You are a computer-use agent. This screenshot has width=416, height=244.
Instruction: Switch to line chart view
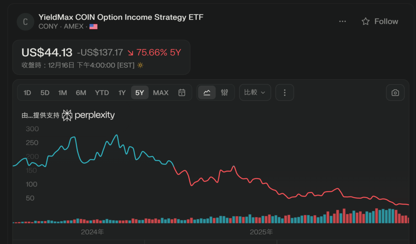[207, 93]
